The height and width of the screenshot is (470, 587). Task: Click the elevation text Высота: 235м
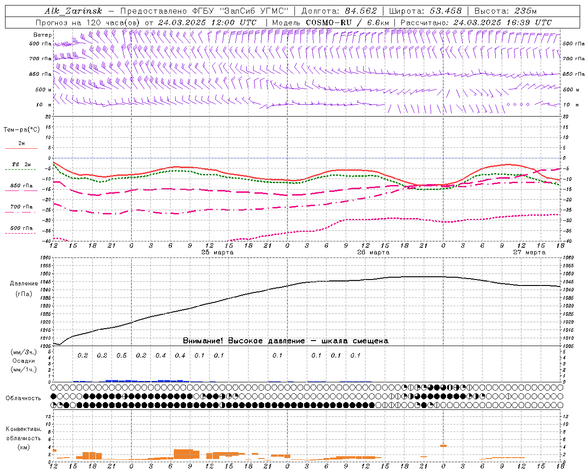tap(505, 11)
